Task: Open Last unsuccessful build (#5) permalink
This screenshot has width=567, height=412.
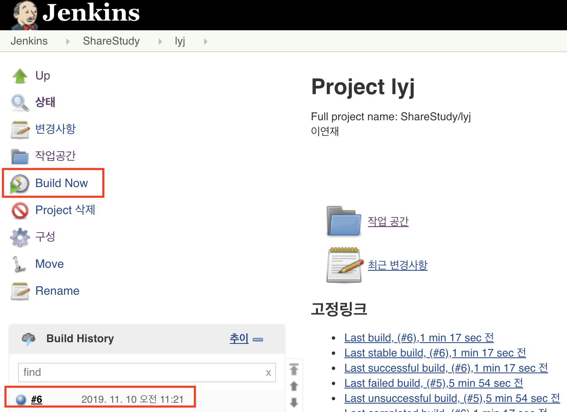Action: (x=452, y=398)
